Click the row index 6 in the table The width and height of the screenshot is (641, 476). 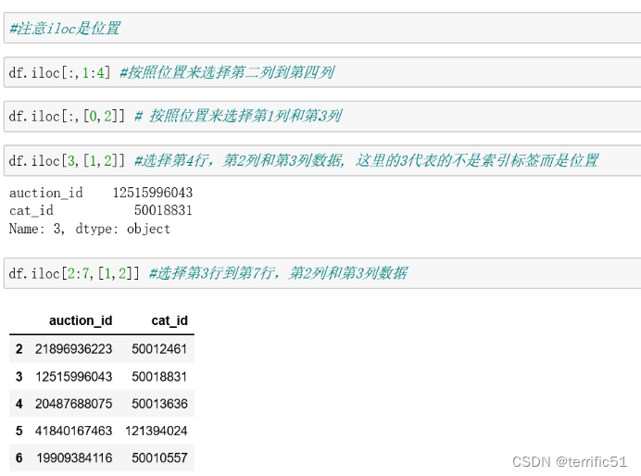click(19, 457)
